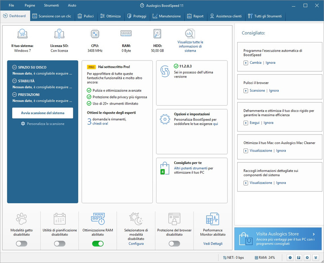Viewport: 324px width, 263px height.
Task: Switch to Scansione con un clic tab
Action: click(52, 16)
